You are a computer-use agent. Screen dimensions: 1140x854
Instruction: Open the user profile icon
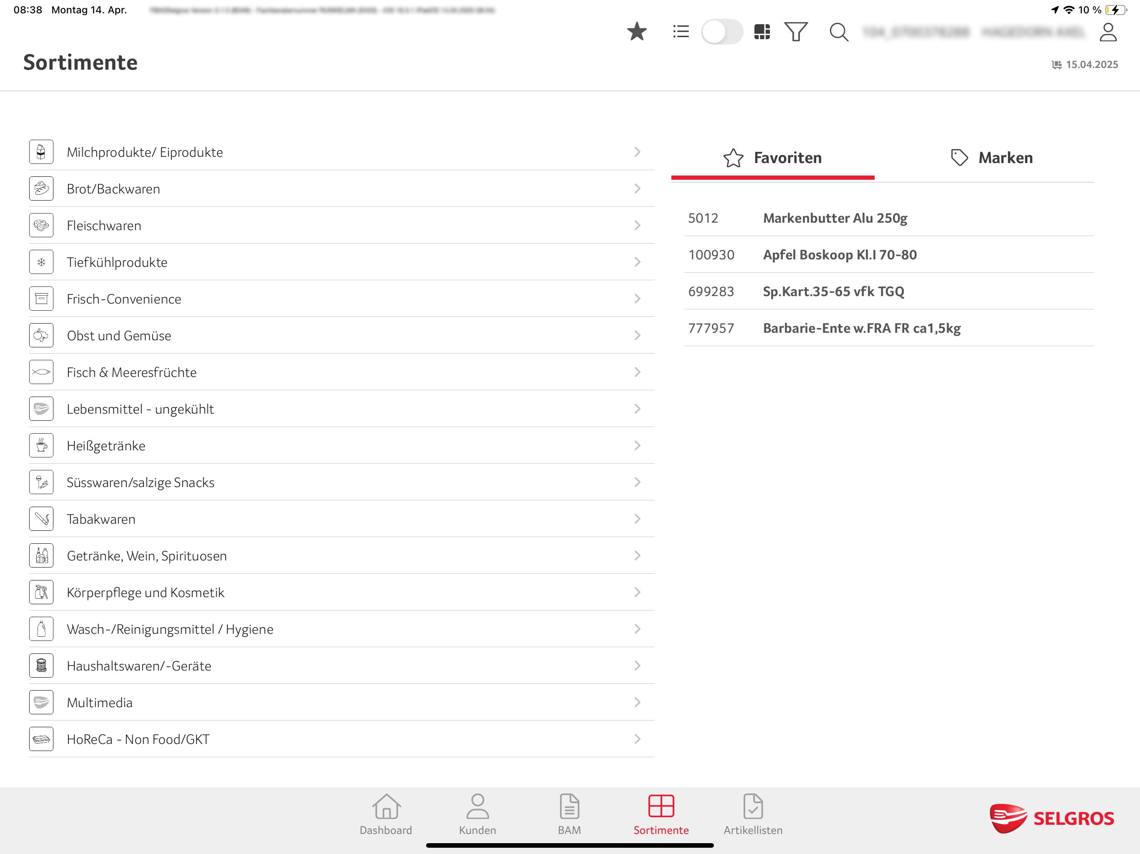pos(1107,32)
